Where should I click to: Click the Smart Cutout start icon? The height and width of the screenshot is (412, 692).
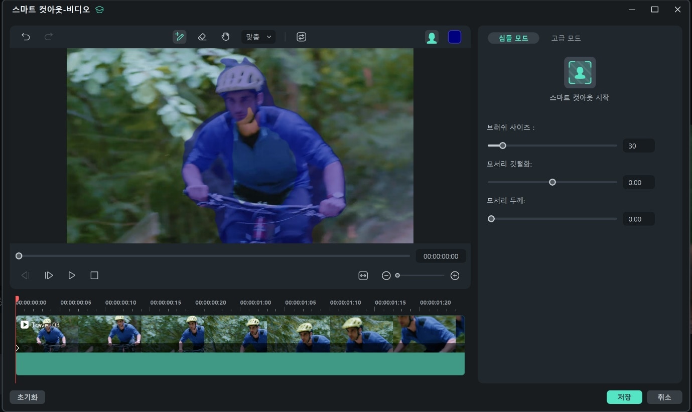580,73
